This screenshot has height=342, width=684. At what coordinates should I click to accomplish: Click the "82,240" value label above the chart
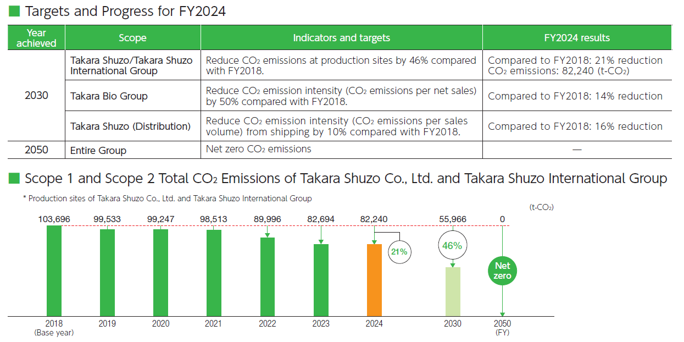click(374, 219)
